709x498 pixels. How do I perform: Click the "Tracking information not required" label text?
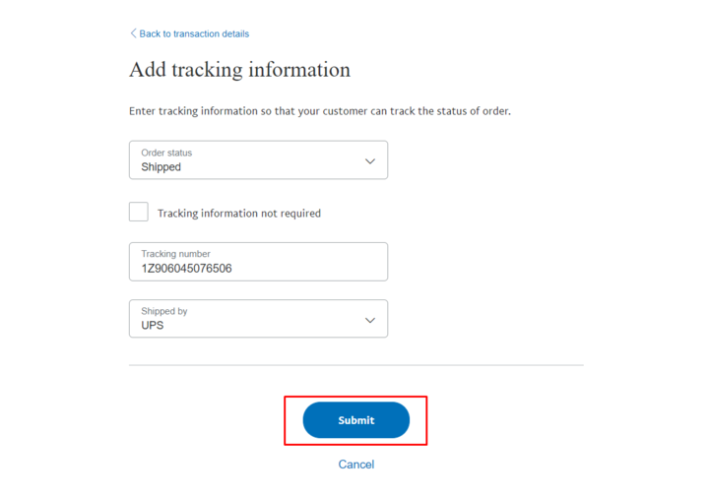[239, 214]
